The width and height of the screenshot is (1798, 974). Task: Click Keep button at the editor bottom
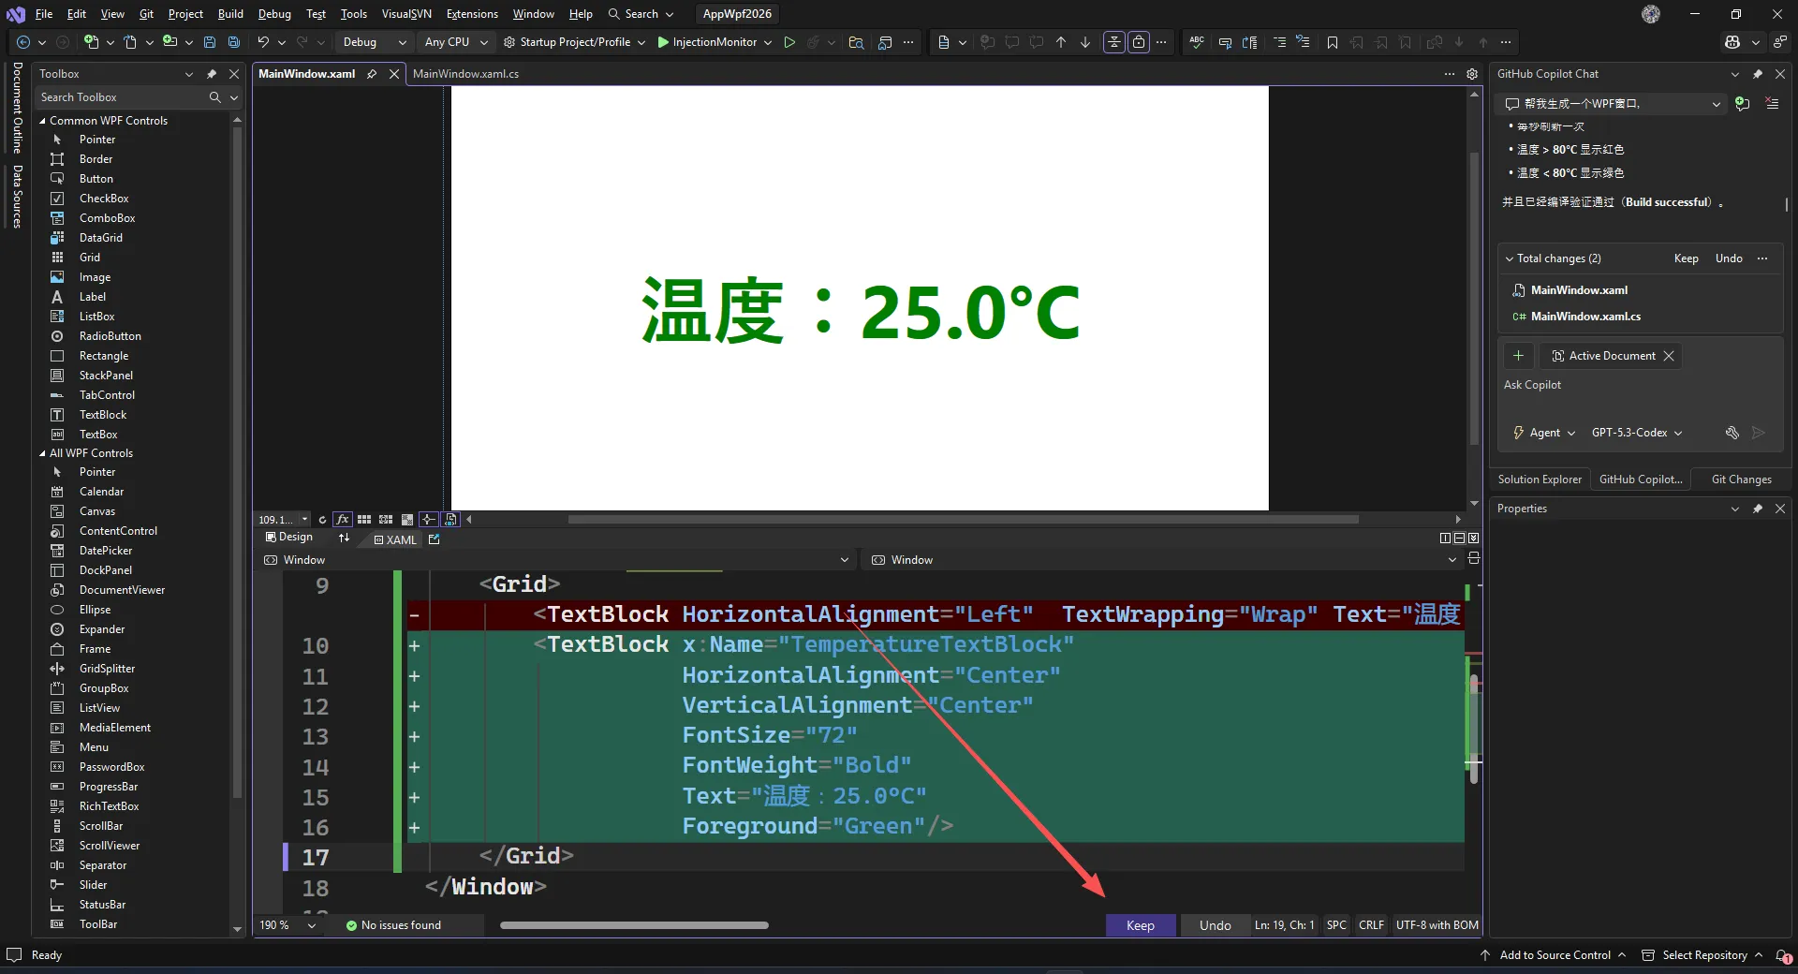(1140, 925)
